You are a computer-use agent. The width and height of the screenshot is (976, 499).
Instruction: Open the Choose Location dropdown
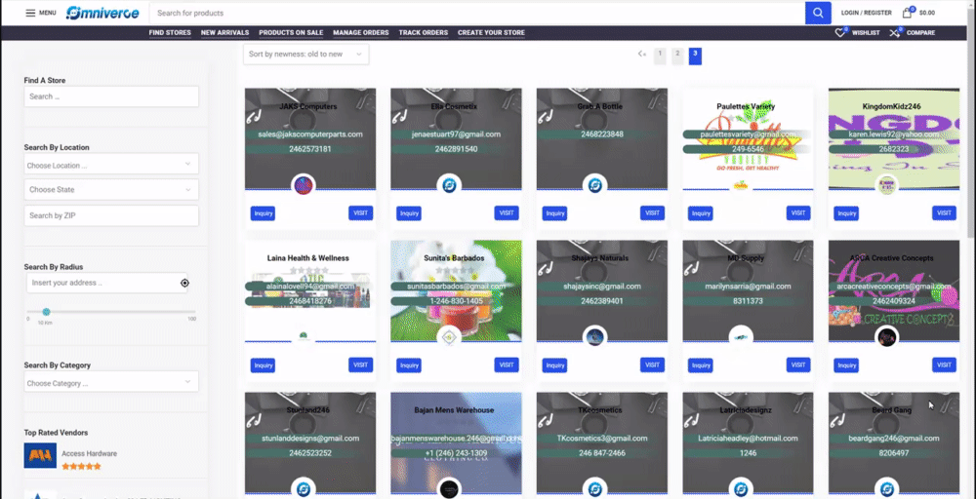pyautogui.click(x=111, y=166)
